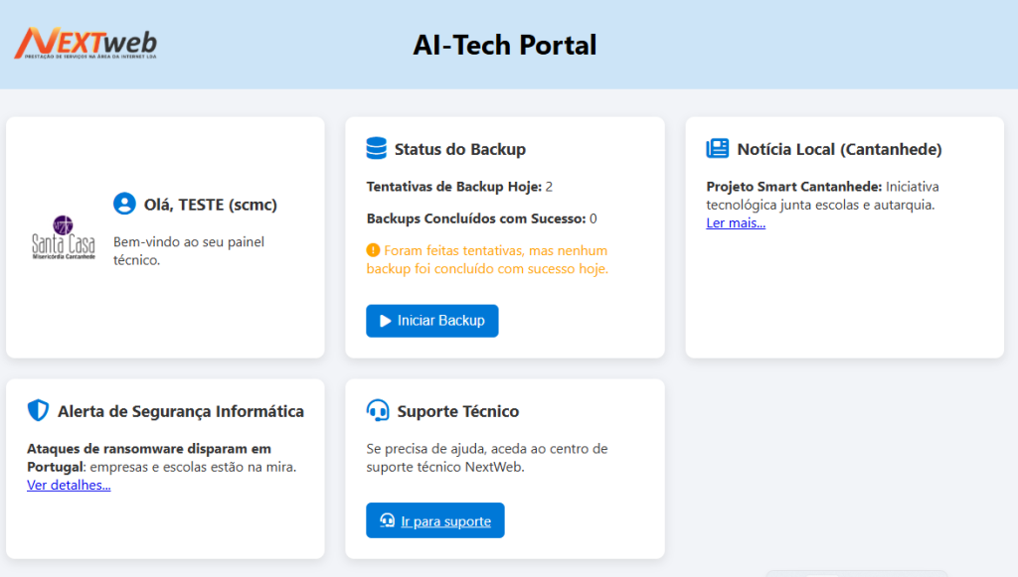
Task: Click the Suporte Técnico card heading
Action: [x=457, y=411]
